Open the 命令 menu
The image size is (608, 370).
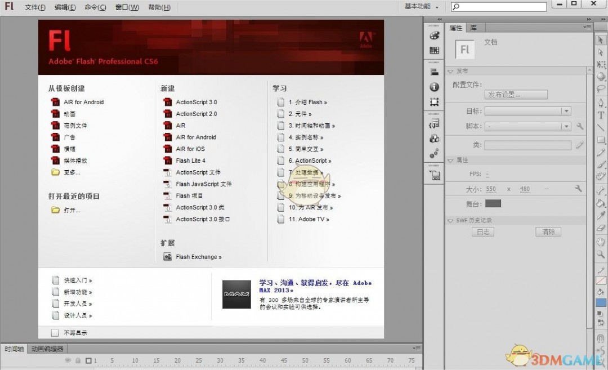click(96, 7)
